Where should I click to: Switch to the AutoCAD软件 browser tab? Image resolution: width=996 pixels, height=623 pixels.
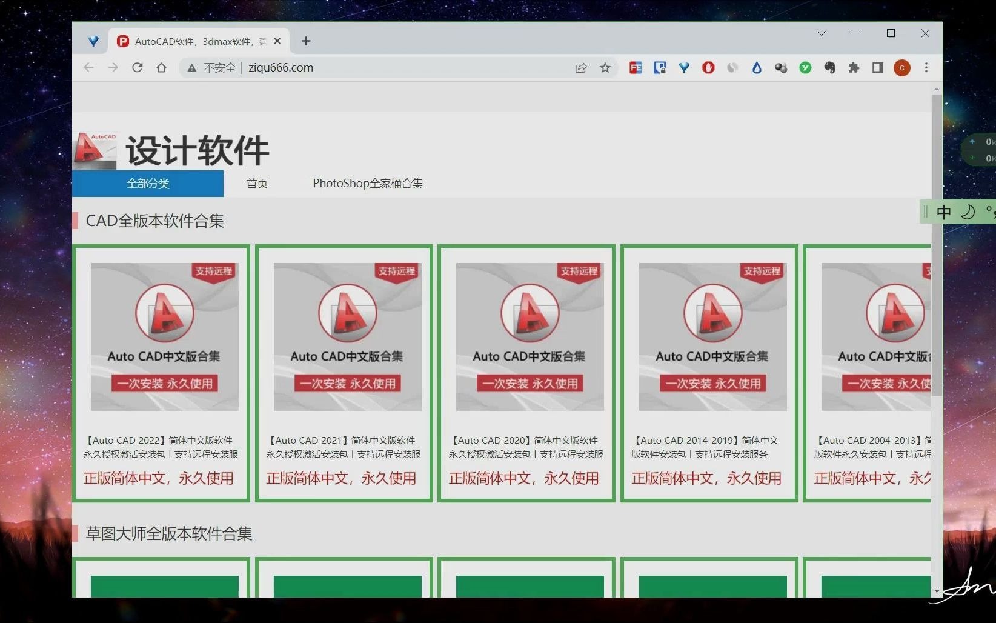click(x=199, y=41)
